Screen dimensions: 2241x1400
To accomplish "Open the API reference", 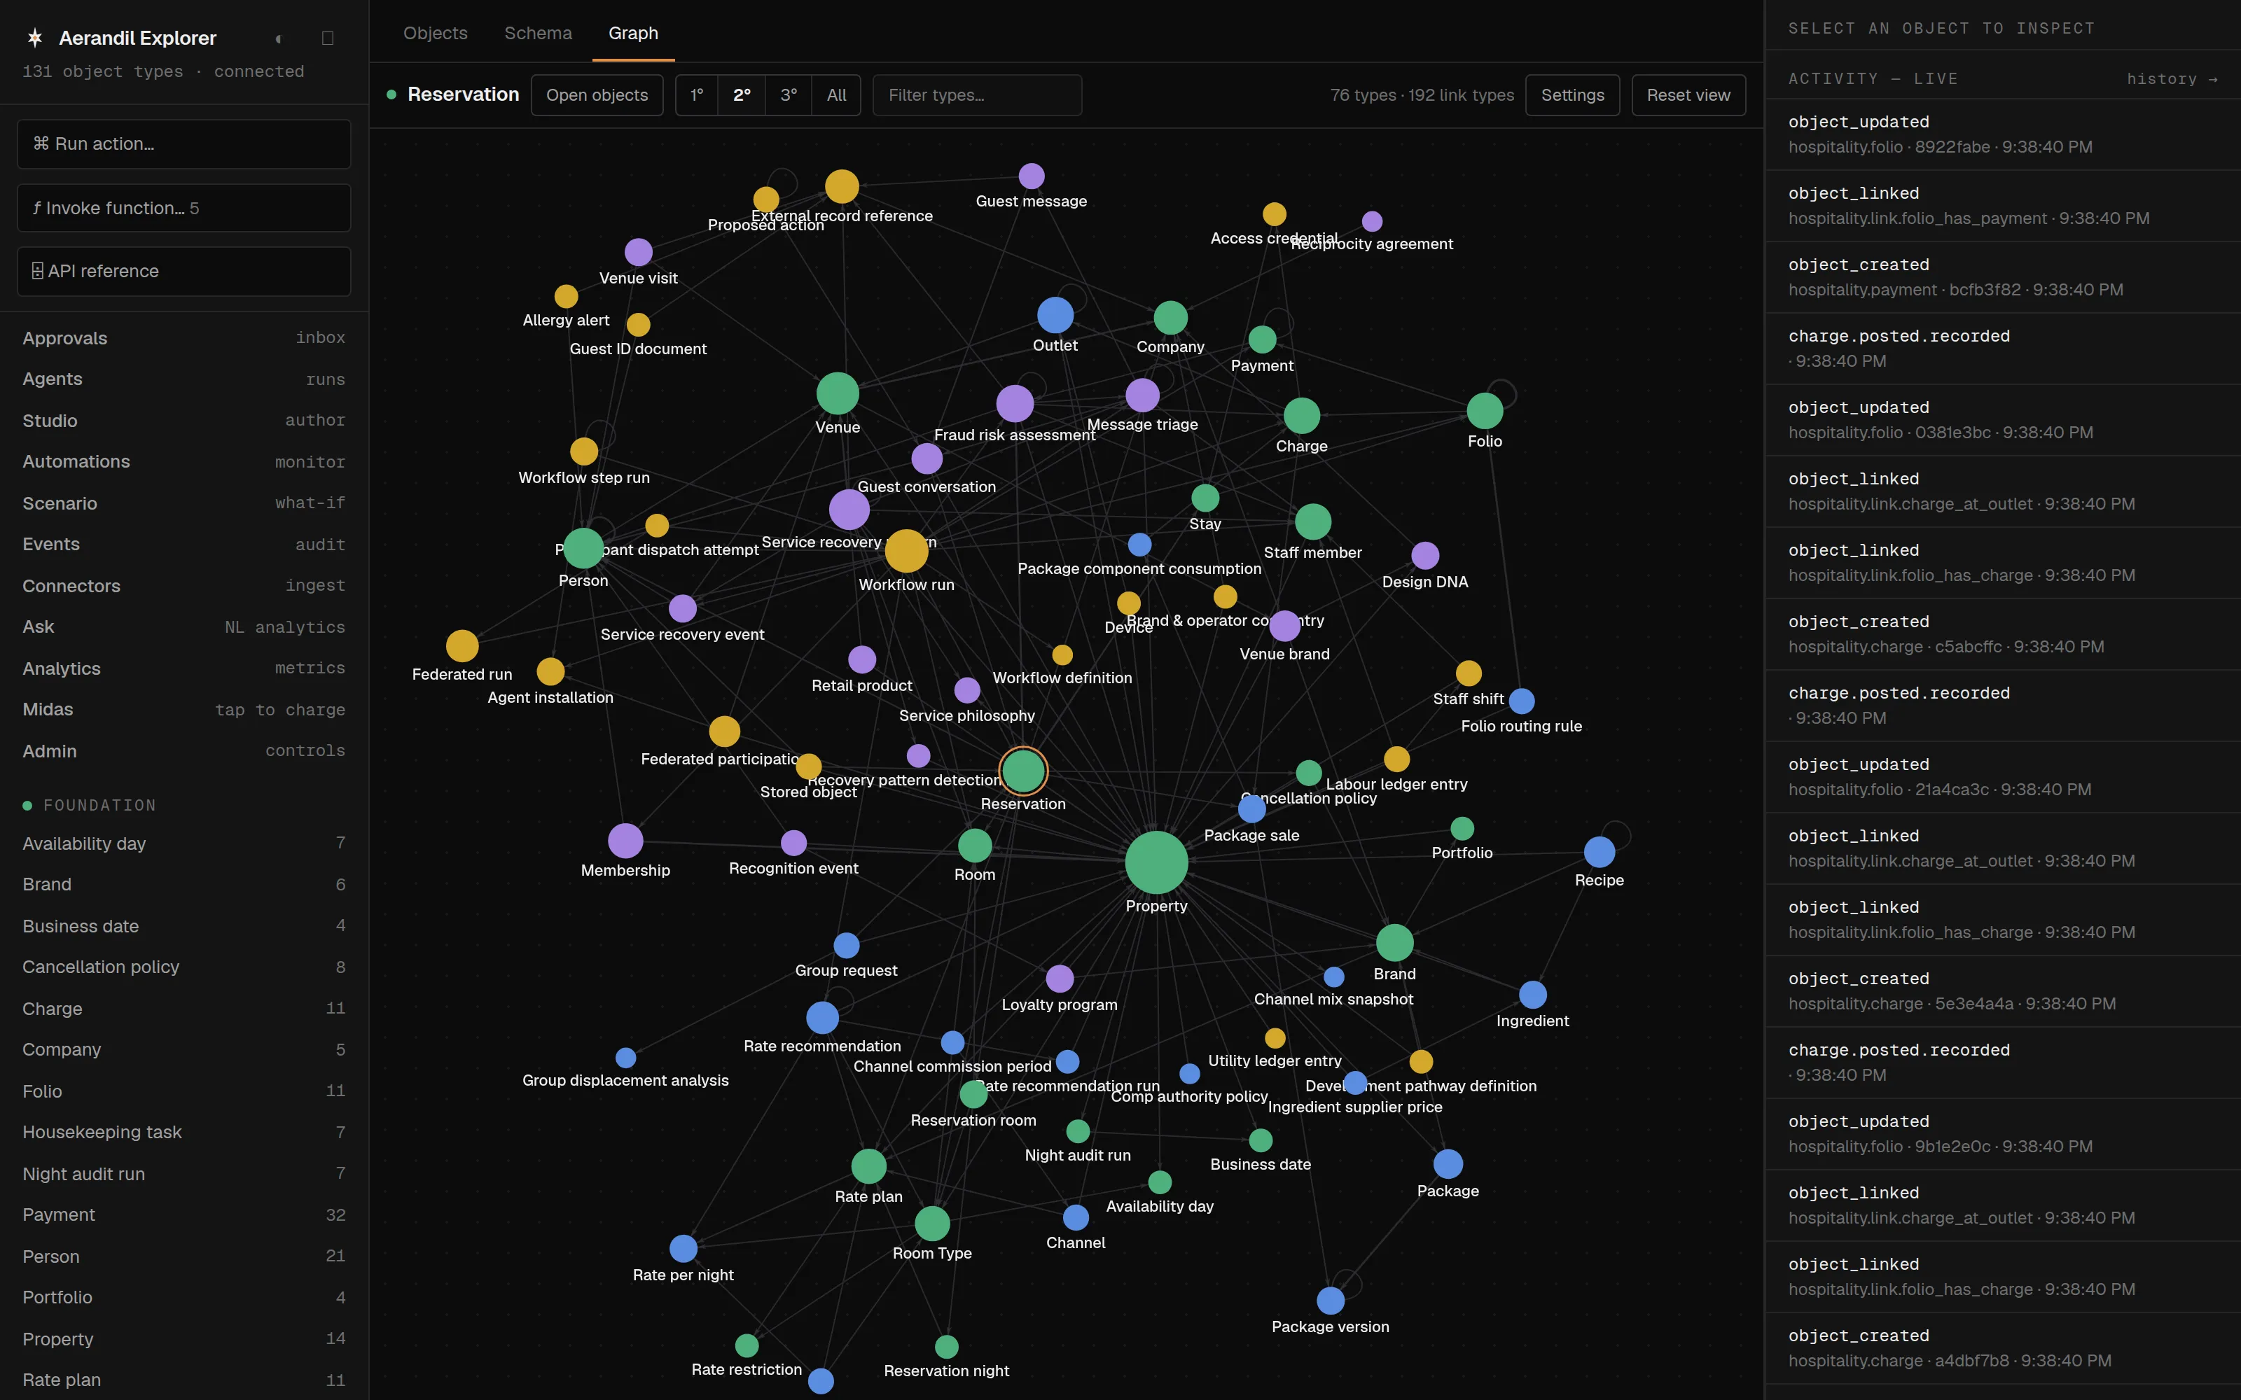I will [x=183, y=272].
